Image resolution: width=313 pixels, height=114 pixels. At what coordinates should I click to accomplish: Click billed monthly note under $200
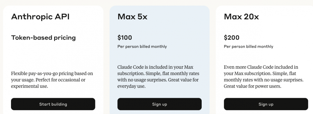(x=249, y=46)
